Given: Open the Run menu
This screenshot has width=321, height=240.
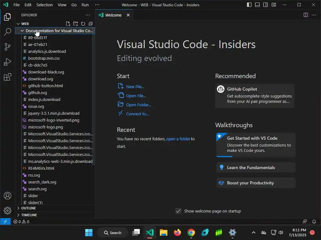Looking at the screenshot, I should point(85,5).
